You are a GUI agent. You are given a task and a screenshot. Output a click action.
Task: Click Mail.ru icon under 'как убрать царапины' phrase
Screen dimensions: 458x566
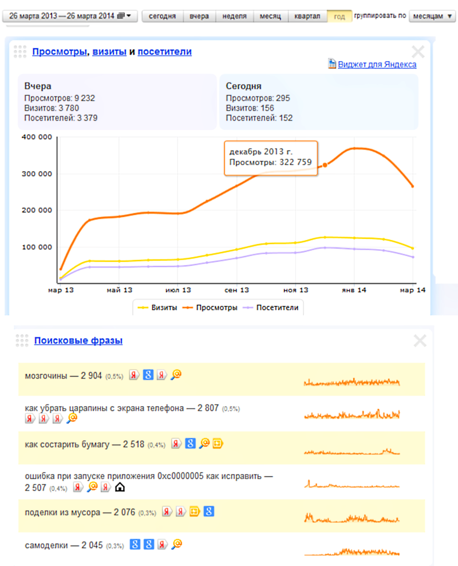coord(72,418)
